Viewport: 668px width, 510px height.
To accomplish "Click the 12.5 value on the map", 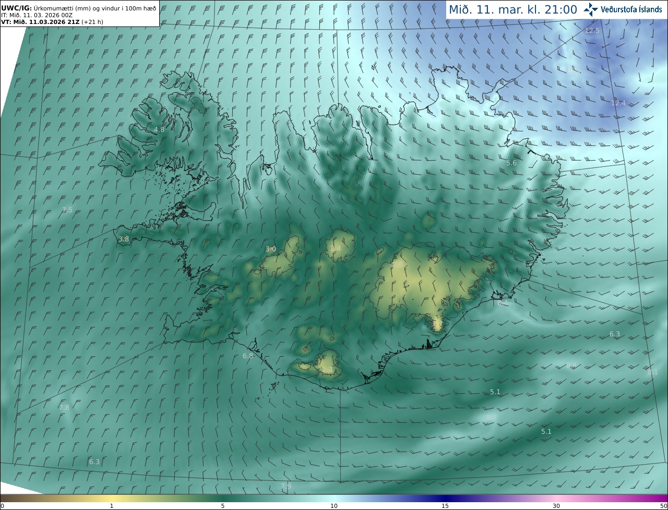I will pyautogui.click(x=592, y=31).
